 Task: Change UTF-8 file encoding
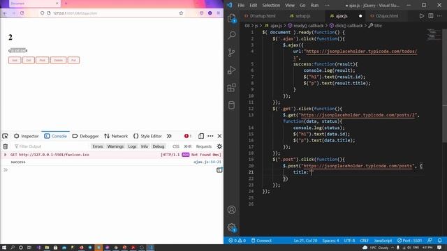coord(349,241)
